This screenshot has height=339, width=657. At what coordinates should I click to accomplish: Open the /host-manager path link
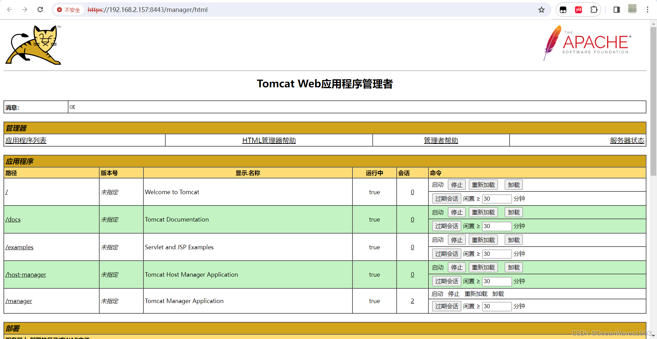[26, 275]
